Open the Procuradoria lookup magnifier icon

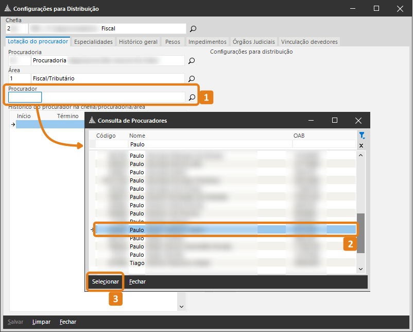pyautogui.click(x=192, y=61)
